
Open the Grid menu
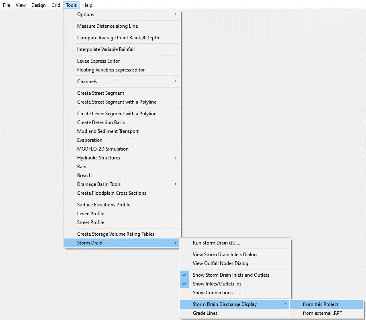[56, 5]
